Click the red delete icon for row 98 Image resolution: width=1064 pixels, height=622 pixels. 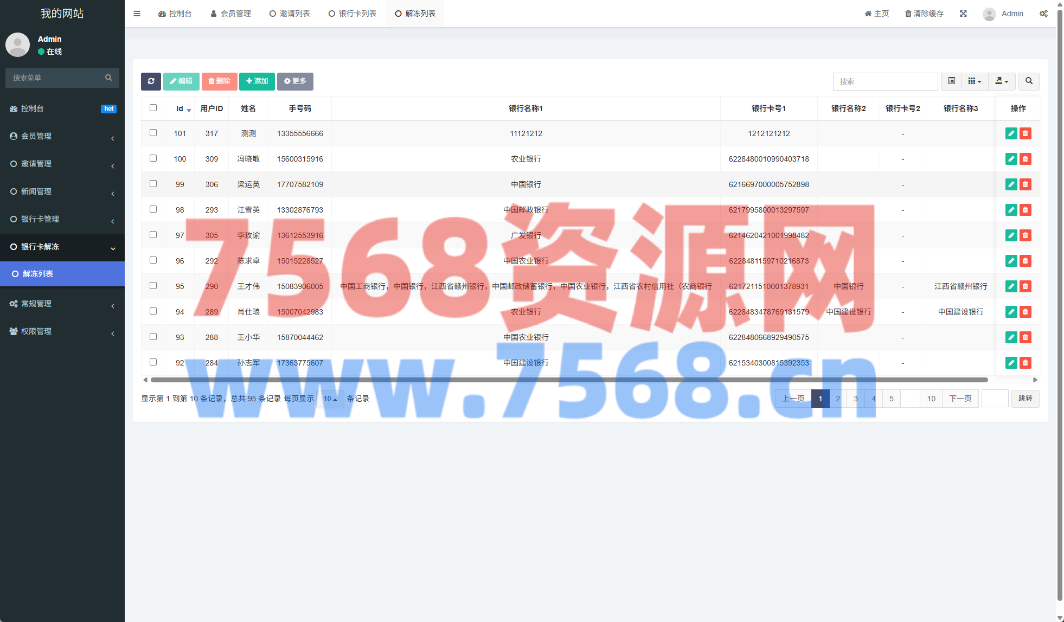tap(1025, 210)
